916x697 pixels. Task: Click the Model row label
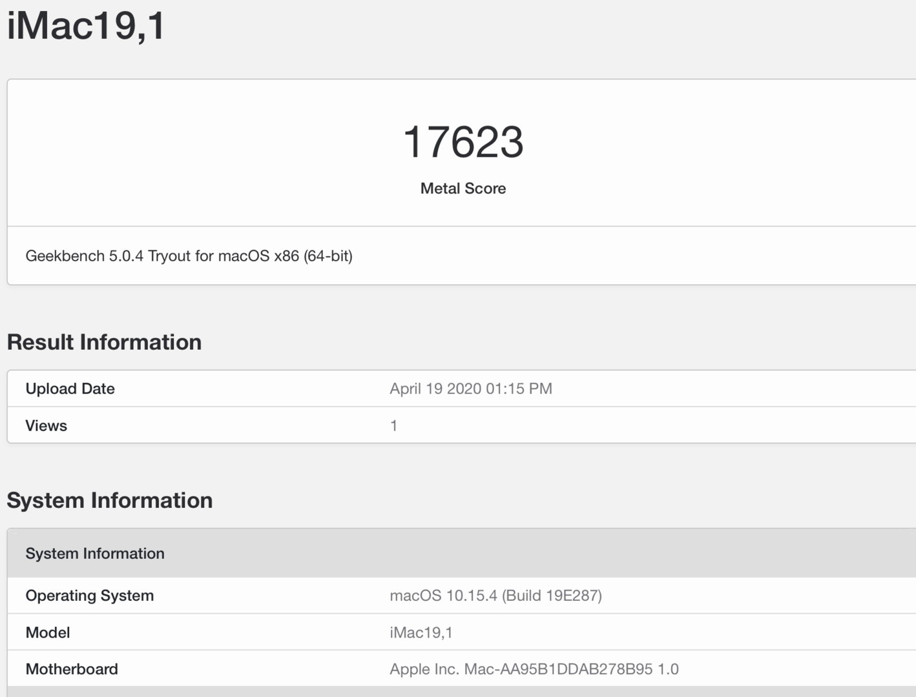tap(47, 632)
